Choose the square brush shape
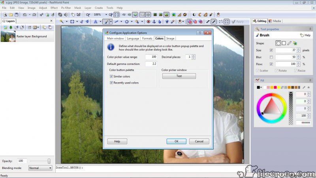This screenshot has height=178, width=316. point(284,43)
